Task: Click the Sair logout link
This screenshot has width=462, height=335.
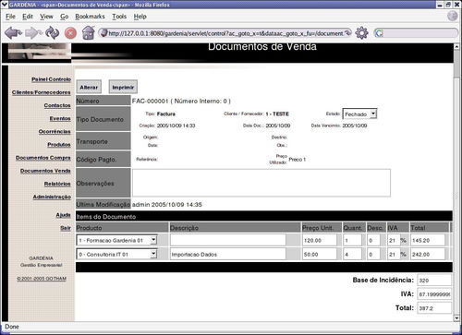Action: 66,228
